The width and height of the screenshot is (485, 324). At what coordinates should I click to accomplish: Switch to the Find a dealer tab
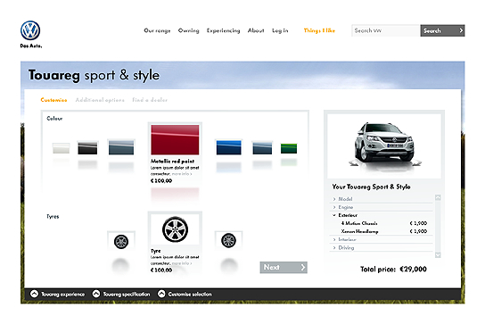pos(150,100)
